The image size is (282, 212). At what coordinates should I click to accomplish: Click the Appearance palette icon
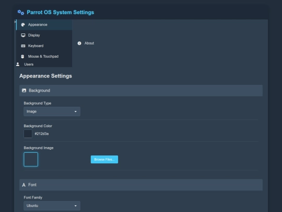pos(23,25)
